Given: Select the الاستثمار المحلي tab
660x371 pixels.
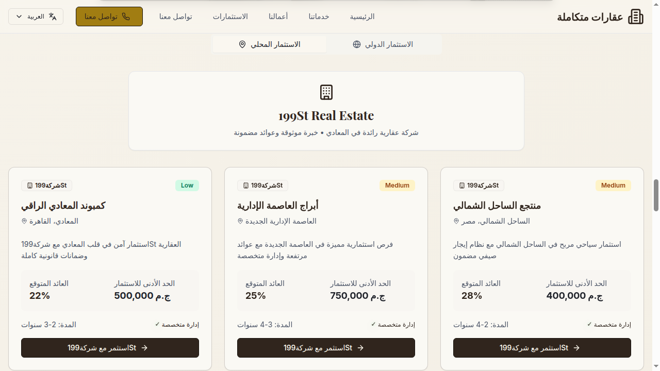Looking at the screenshot, I should tap(270, 44).
